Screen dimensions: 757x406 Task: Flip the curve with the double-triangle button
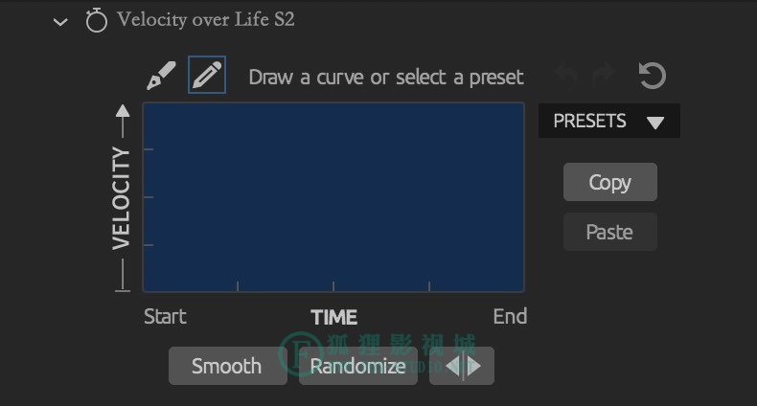pyautogui.click(x=462, y=366)
